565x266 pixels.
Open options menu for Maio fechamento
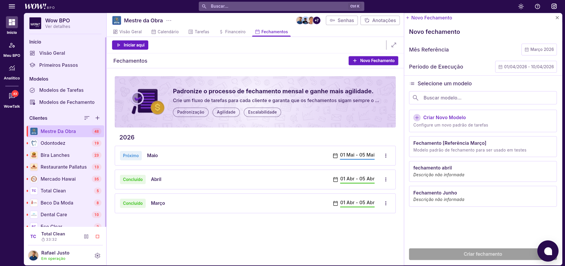point(385,156)
